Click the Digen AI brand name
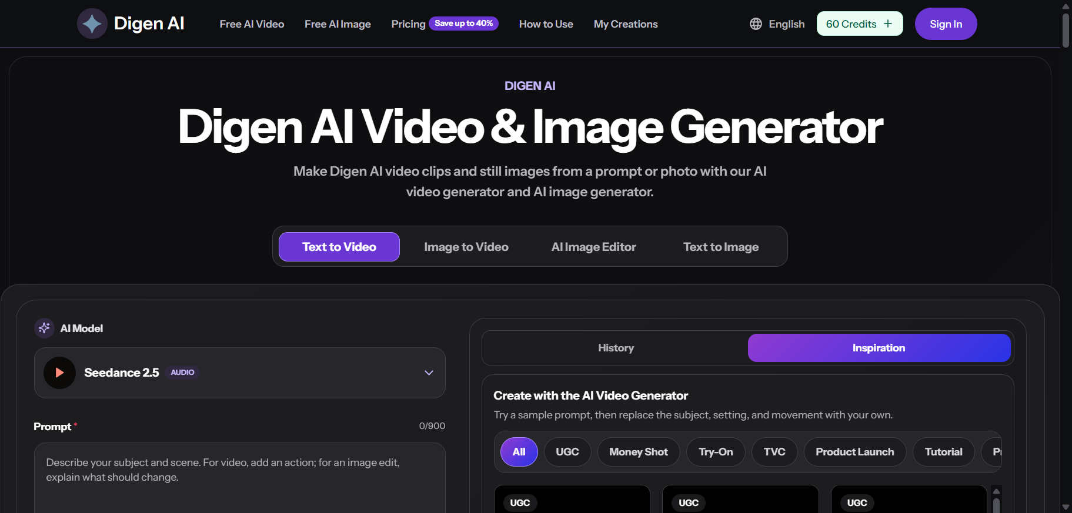Image resolution: width=1072 pixels, height=513 pixels. click(x=149, y=24)
